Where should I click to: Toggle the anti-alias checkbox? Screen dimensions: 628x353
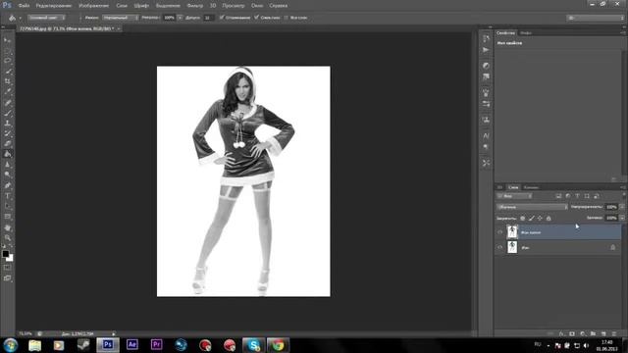222,18
